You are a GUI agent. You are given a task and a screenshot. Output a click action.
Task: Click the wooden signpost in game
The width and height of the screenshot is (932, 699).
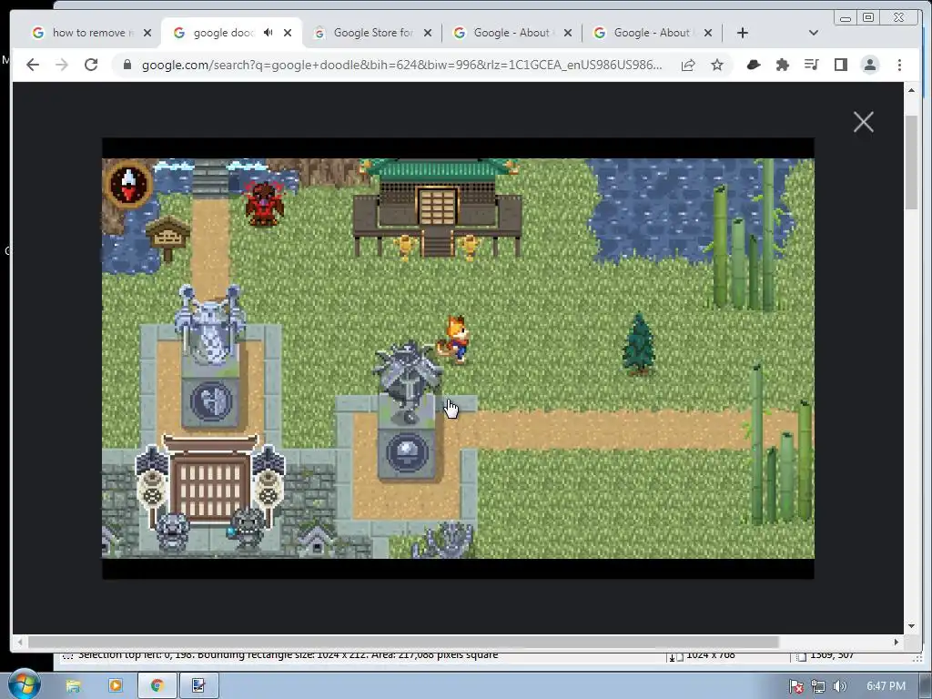point(168,238)
